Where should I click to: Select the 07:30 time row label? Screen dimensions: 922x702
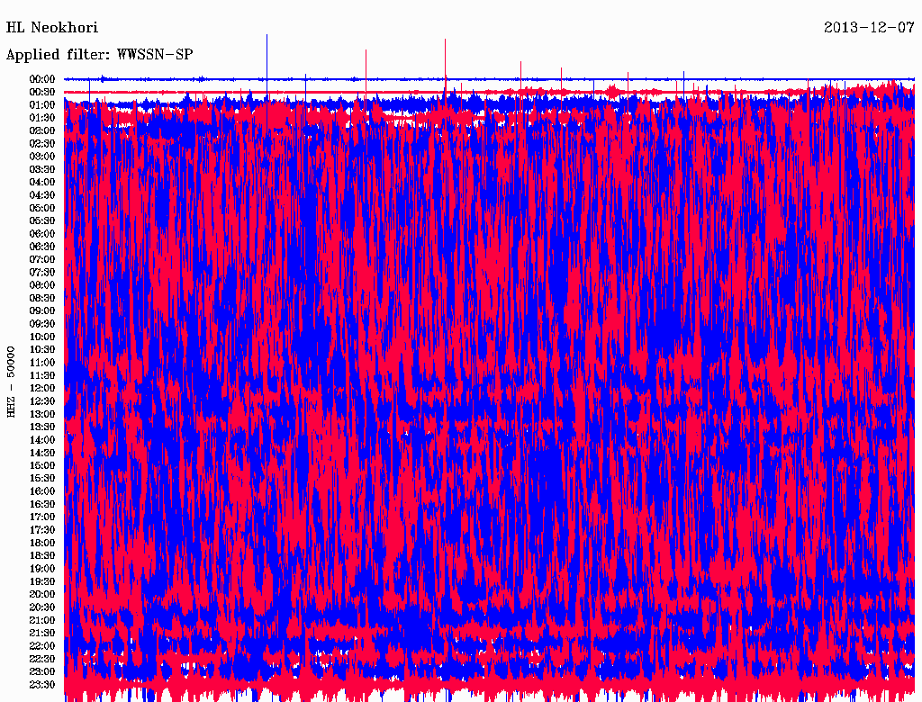(x=43, y=273)
